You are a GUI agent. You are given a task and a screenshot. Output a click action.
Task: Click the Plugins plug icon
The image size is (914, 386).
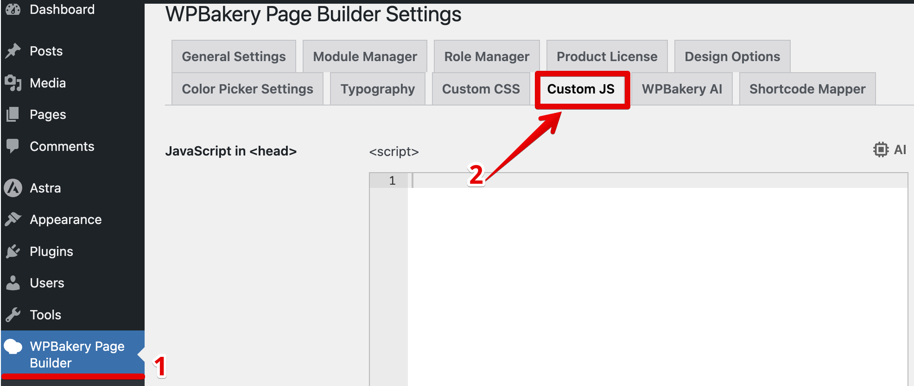coord(13,251)
